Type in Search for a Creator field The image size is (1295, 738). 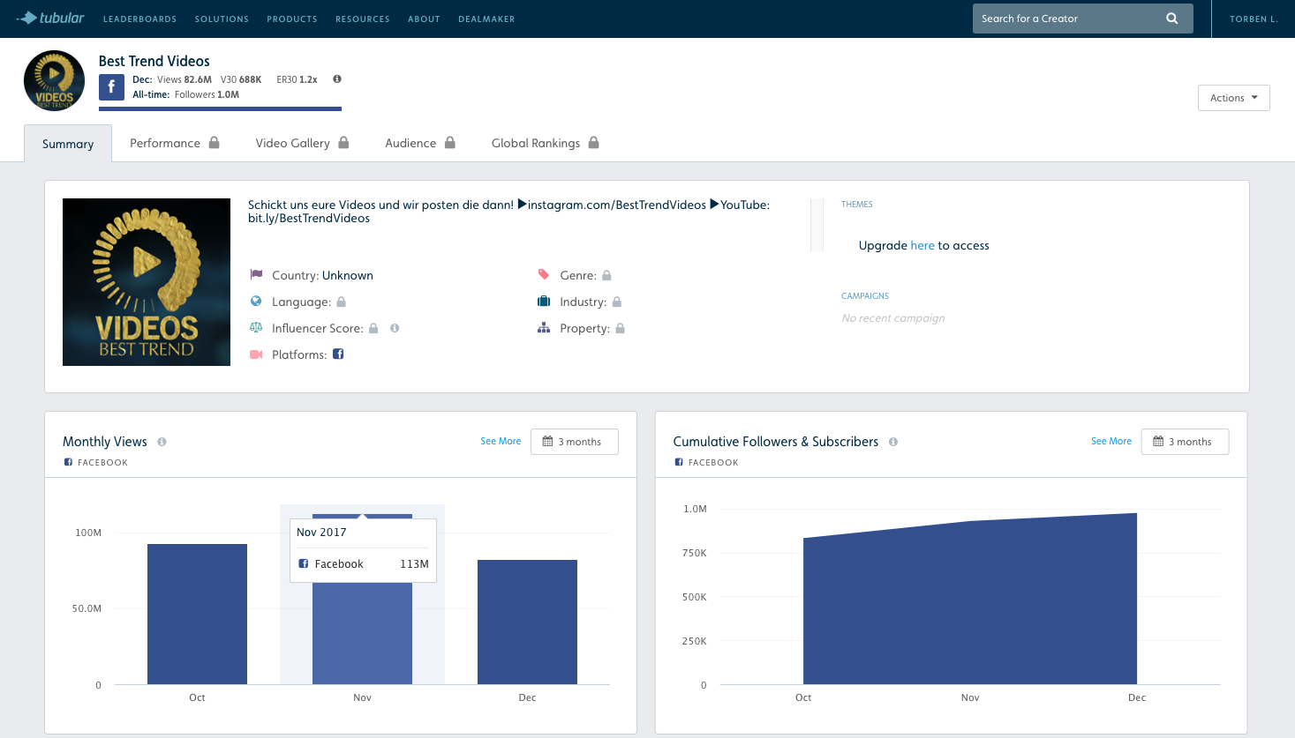tap(1068, 19)
